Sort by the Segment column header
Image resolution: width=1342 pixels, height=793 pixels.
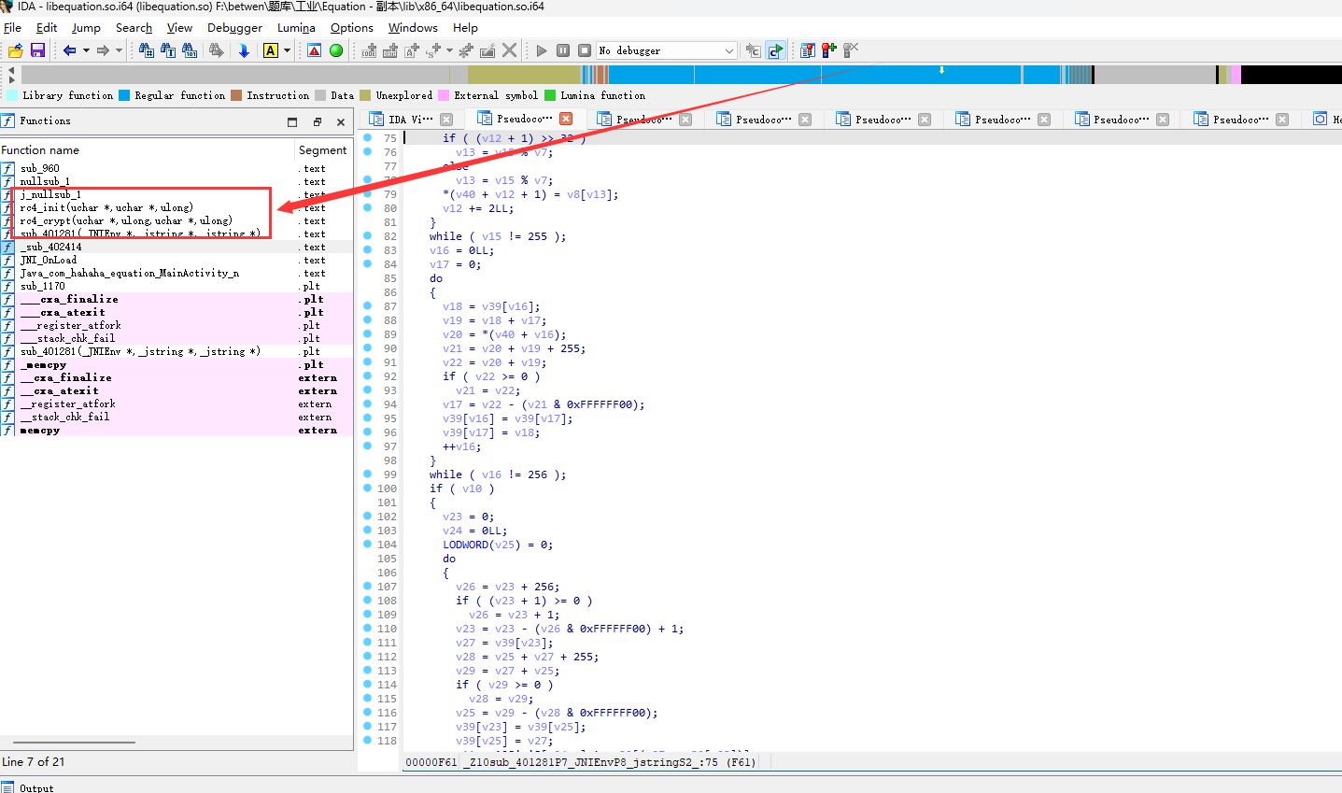click(x=323, y=149)
